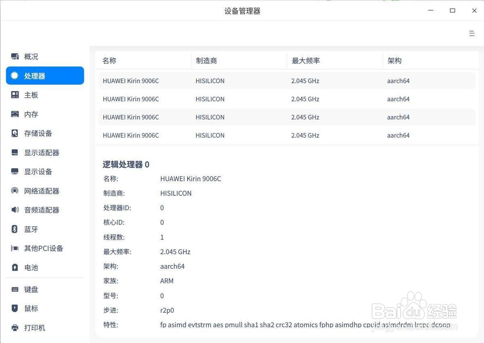Sort by 制造商 column header

207,61
